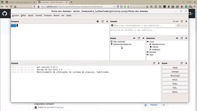This screenshot has height=111, width=197.
Task: Open the Ver menu
Action: [63, 15]
